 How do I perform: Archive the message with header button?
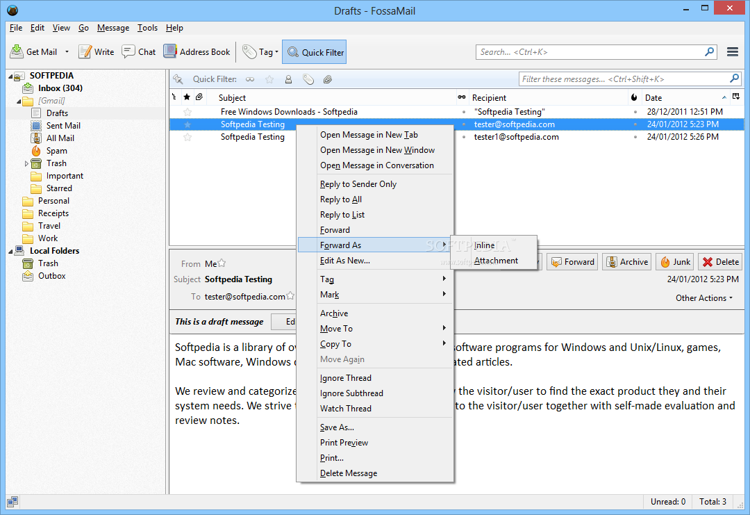tap(626, 262)
